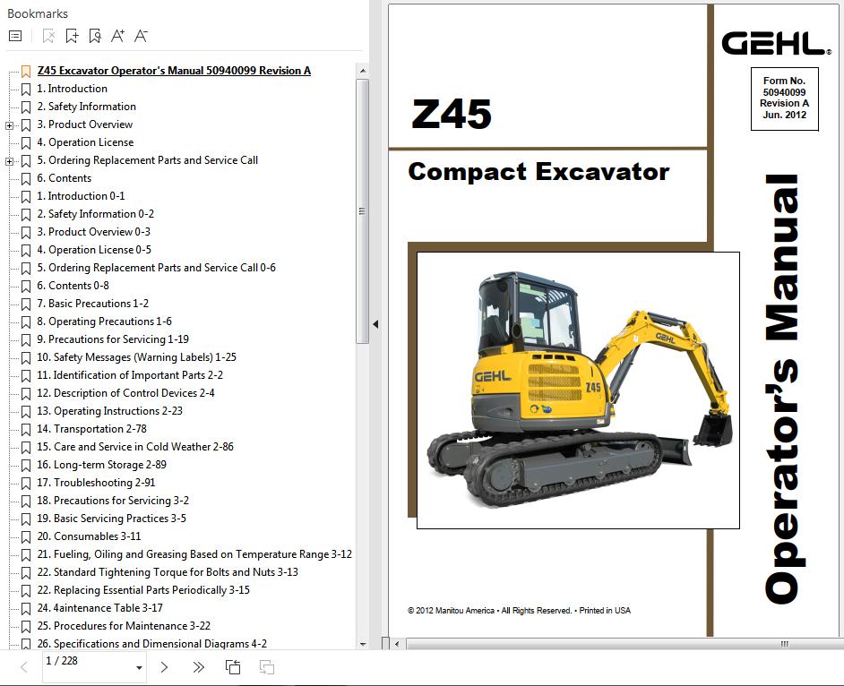Click document horizontal scrollbar left arrow

[397, 644]
